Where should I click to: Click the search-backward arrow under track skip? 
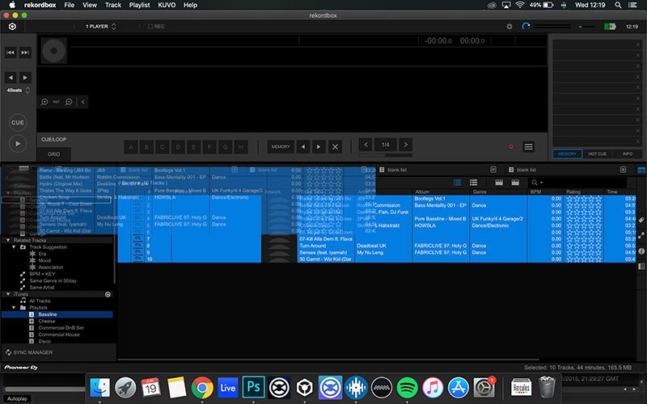tap(11, 78)
